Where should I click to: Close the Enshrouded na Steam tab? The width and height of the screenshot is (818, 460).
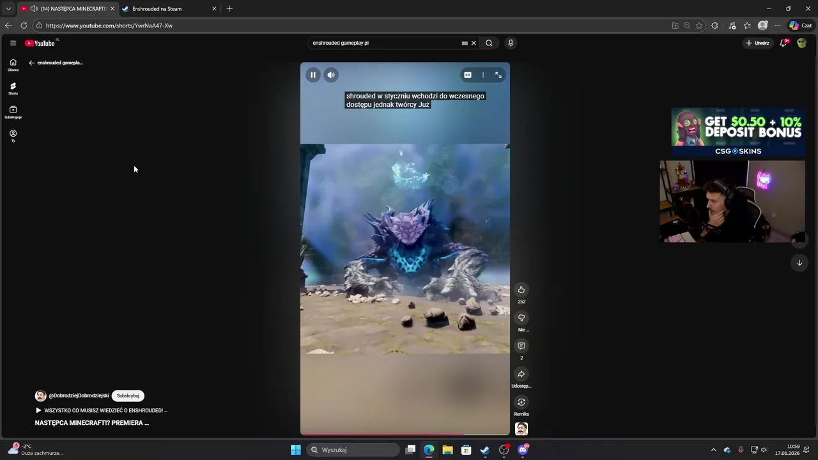pos(214,9)
